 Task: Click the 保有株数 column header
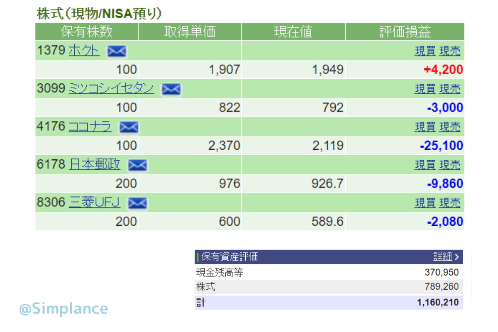coord(87,32)
